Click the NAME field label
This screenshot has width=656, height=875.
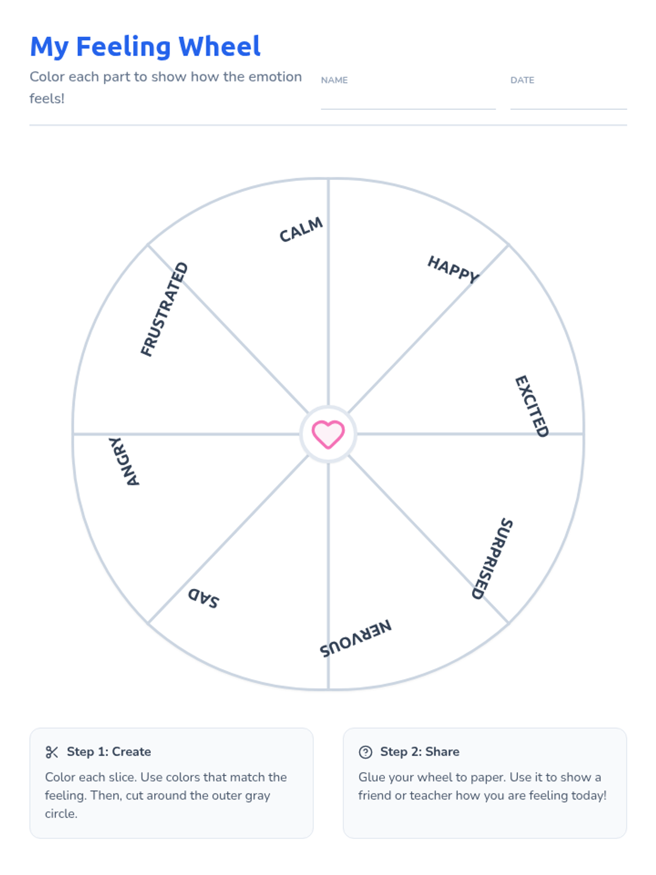click(335, 80)
